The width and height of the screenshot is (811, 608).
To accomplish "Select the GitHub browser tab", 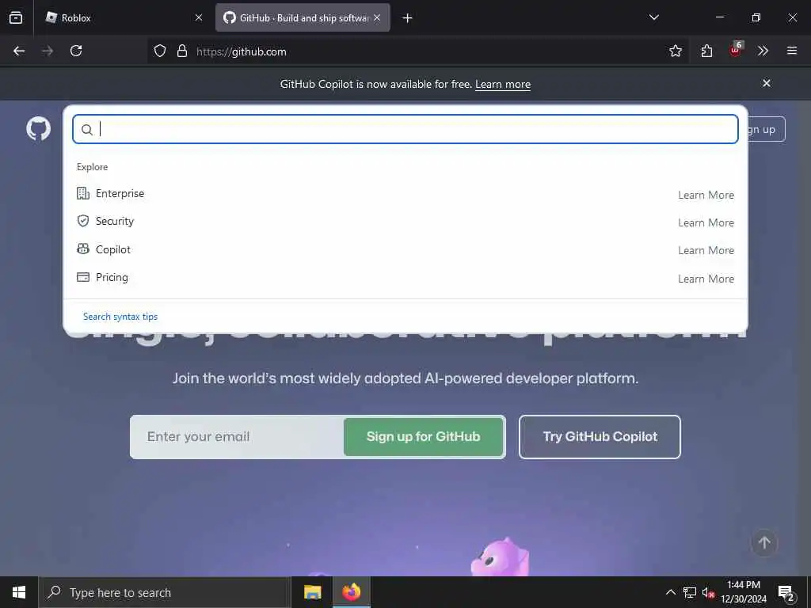I will pos(303,18).
